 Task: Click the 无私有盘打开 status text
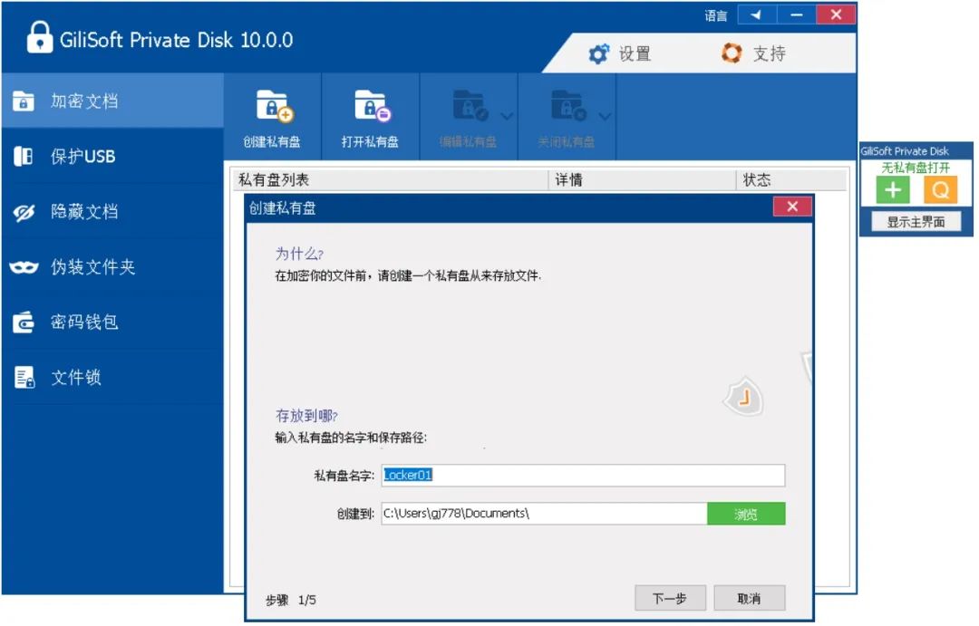[916, 168]
